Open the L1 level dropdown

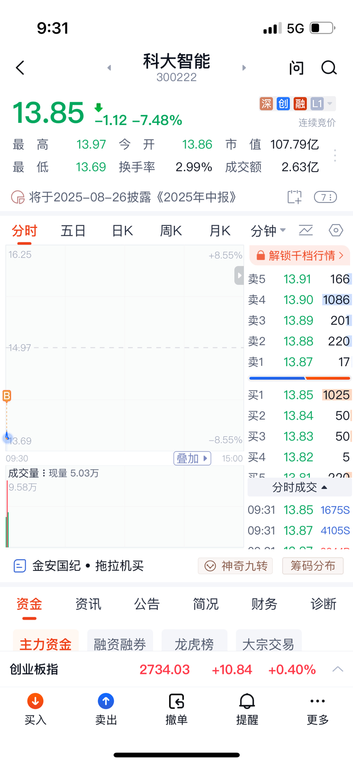[323, 104]
